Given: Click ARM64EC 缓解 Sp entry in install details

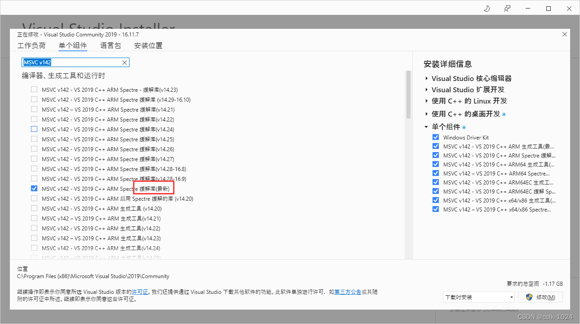Looking at the screenshot, I should pos(499,191).
